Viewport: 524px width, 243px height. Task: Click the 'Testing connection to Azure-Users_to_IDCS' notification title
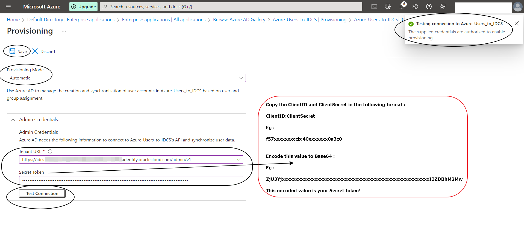459,24
